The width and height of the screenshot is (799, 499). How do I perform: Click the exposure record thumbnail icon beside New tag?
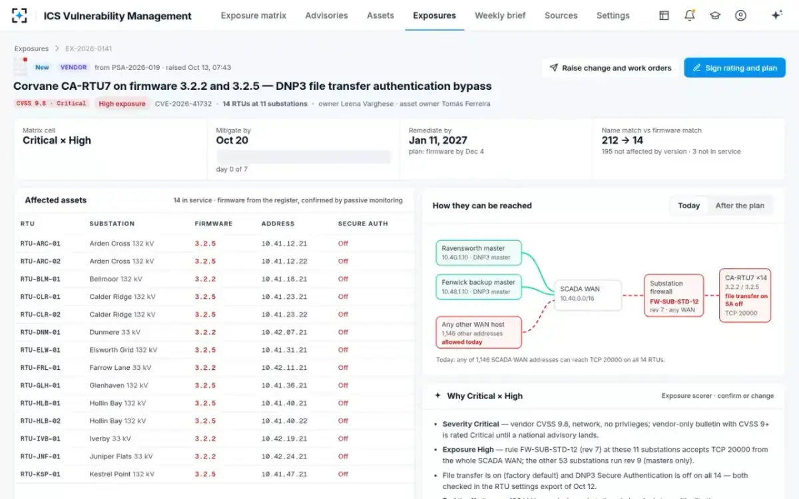(21, 67)
